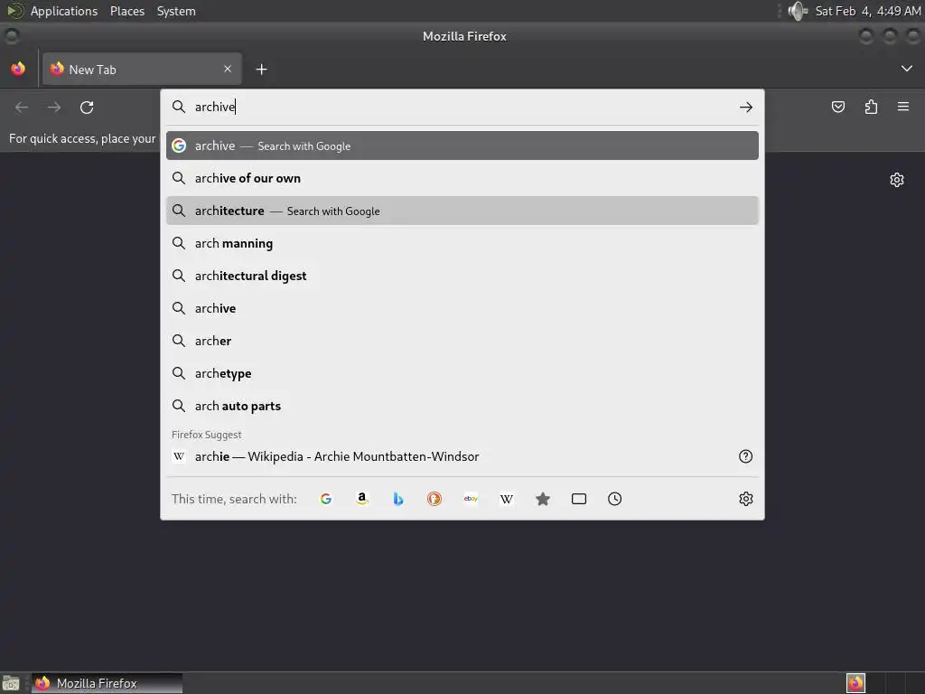925x694 pixels.
Task: Open a new tab with plus button
Action: pyautogui.click(x=261, y=70)
